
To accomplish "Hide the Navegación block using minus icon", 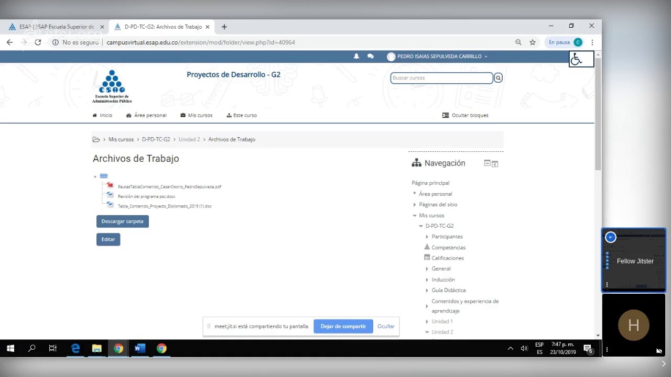I will (487, 163).
